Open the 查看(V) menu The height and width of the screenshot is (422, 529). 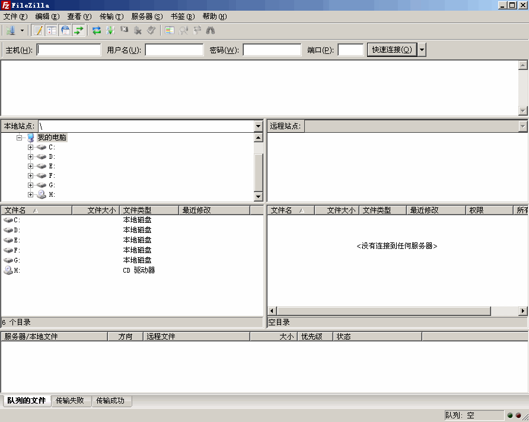click(79, 17)
